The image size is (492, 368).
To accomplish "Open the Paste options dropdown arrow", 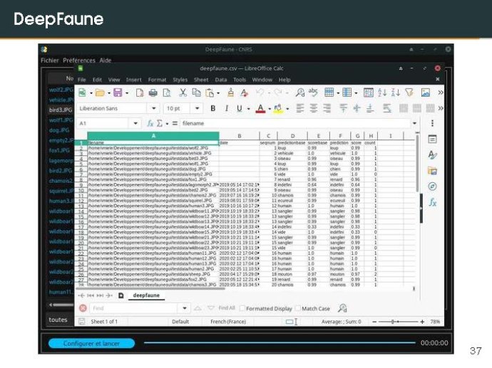I will 218,93.
